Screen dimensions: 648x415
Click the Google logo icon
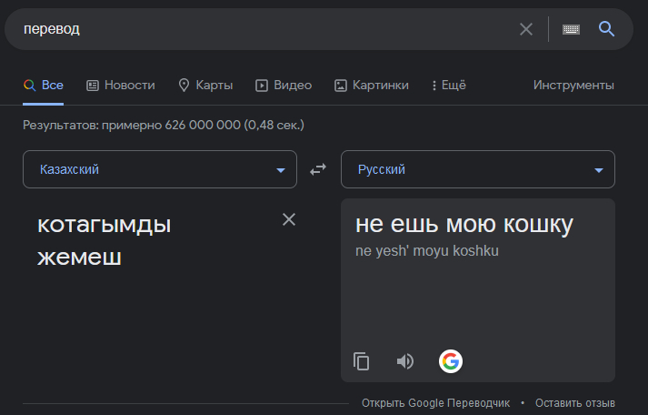tap(450, 361)
